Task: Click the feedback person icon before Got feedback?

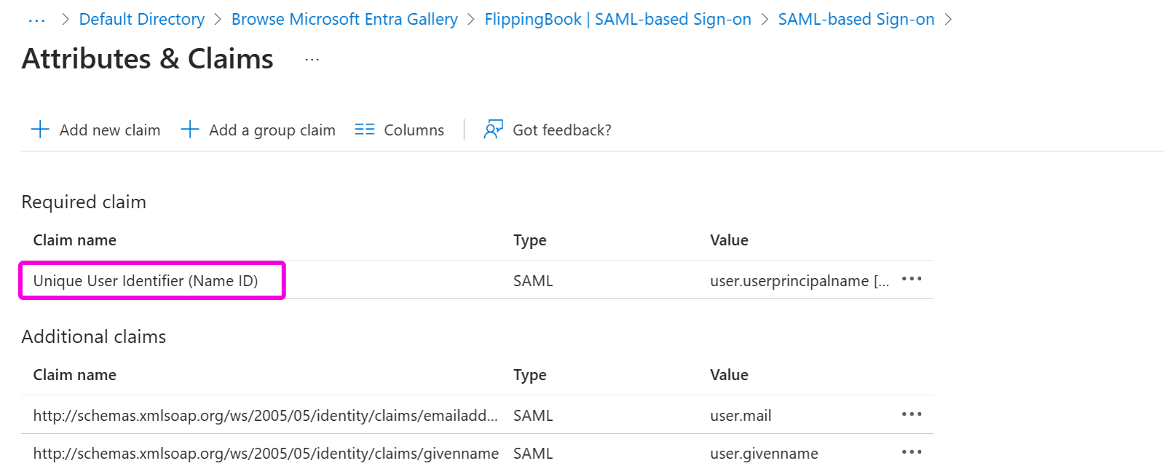Action: (493, 129)
